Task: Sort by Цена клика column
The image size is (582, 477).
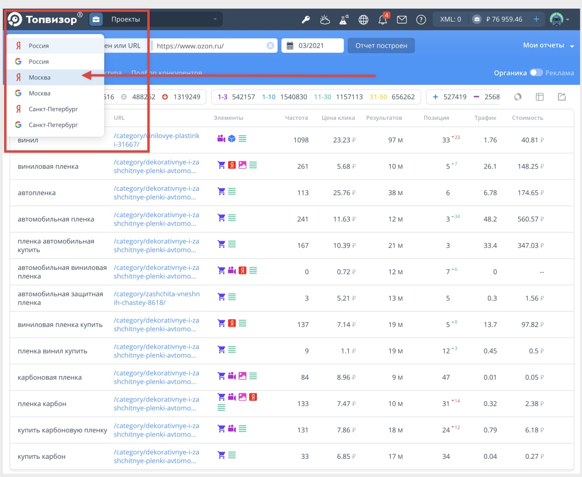Action: coord(338,118)
